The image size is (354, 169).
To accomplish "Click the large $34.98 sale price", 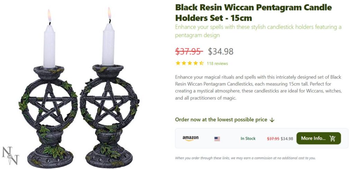I will tap(221, 52).
